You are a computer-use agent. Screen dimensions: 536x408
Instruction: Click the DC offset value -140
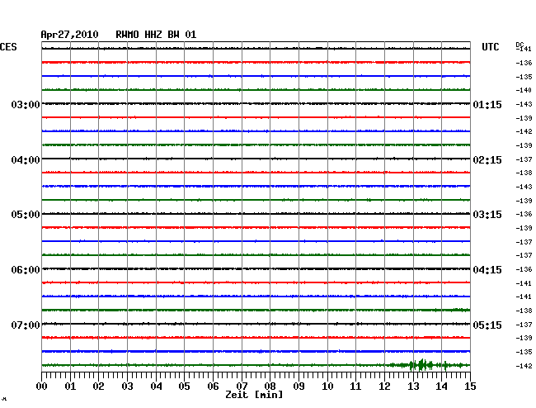click(x=524, y=90)
